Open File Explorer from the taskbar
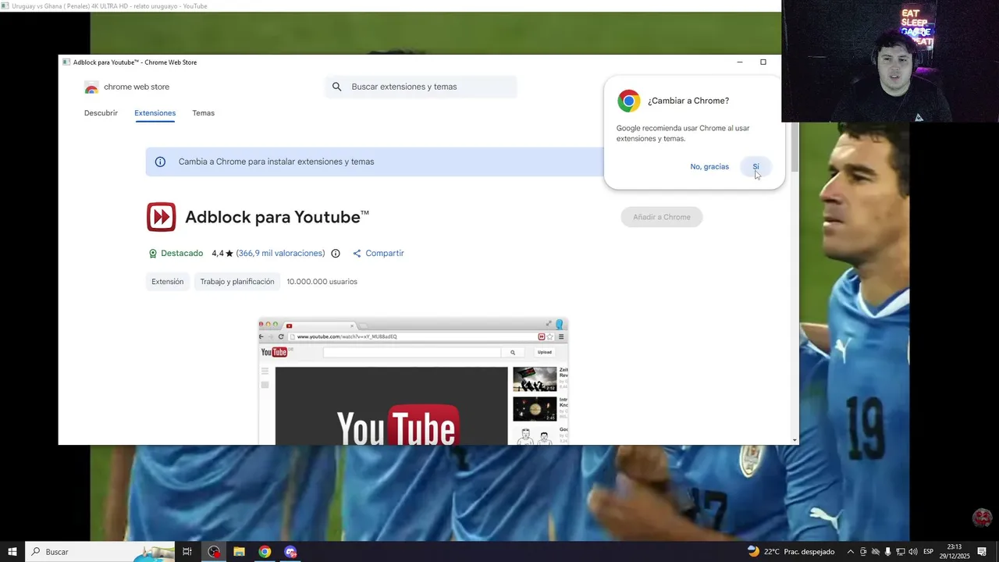Screen dimensions: 999x562 (240, 552)
